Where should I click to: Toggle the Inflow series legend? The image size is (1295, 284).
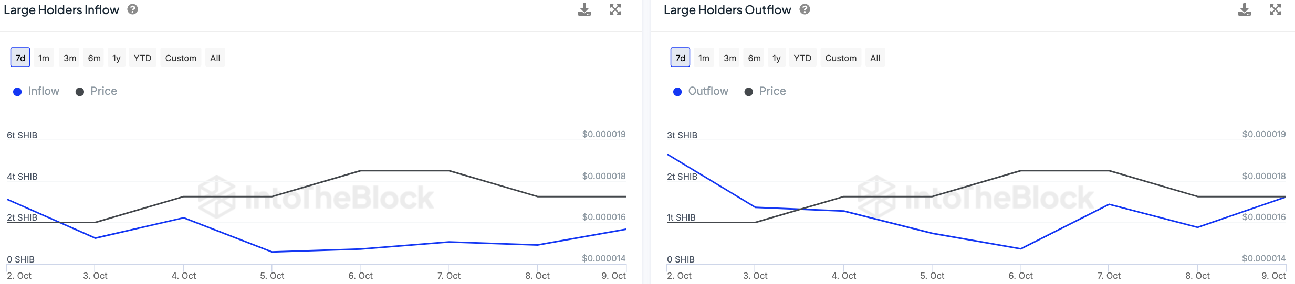point(36,91)
